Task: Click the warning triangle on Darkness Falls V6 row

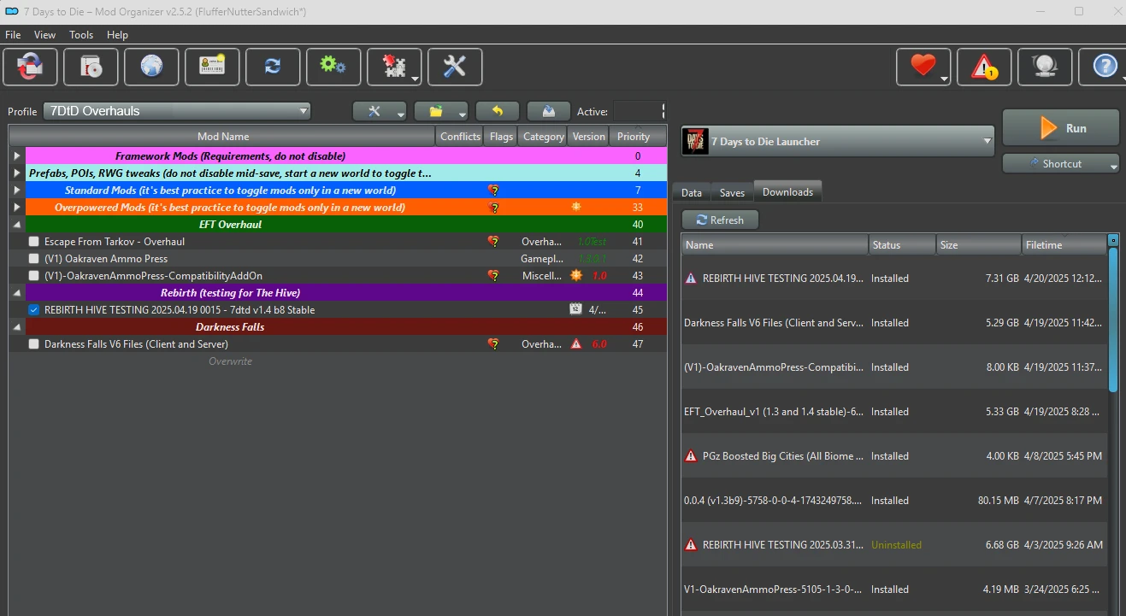Action: coord(576,343)
